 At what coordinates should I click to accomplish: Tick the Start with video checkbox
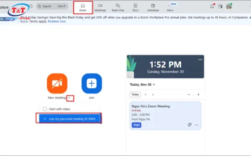[45, 109]
